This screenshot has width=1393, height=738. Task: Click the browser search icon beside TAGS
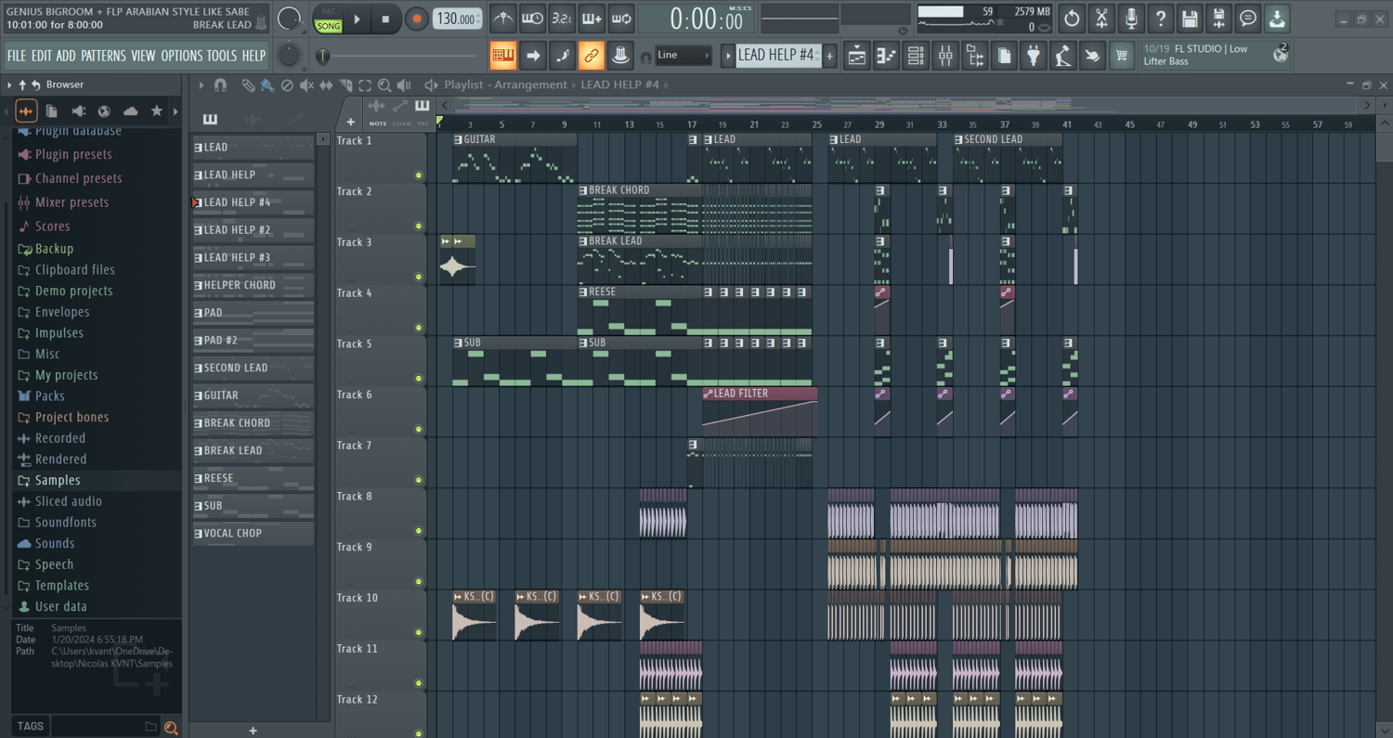[x=171, y=727]
